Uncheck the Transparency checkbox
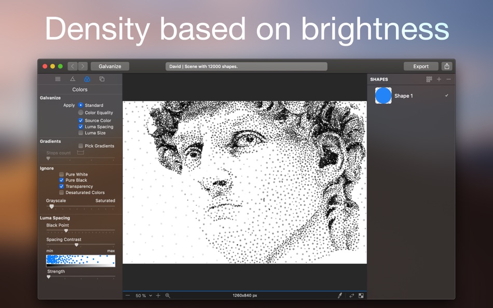493x308 pixels. [62, 186]
